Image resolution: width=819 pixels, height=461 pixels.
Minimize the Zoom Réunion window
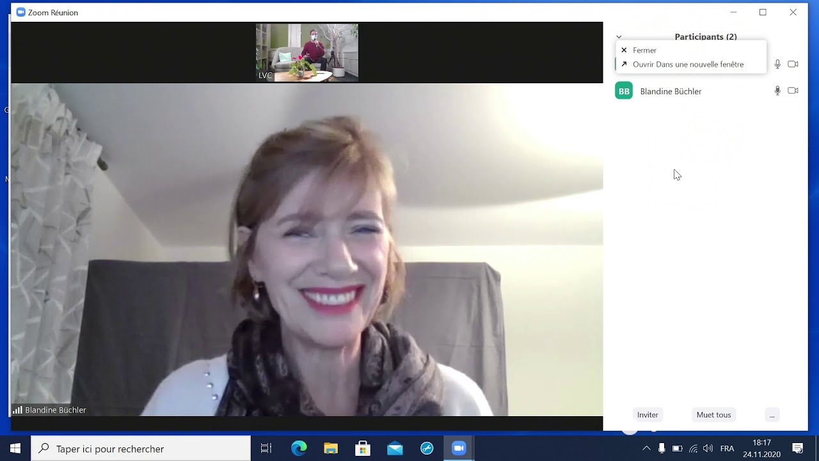coord(733,12)
